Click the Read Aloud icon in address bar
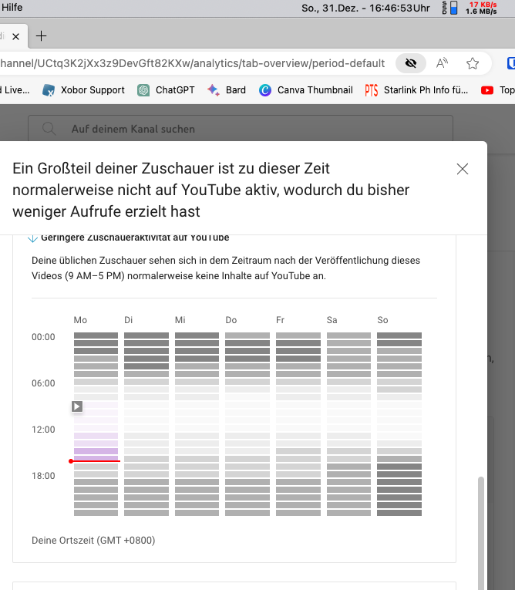 click(443, 63)
